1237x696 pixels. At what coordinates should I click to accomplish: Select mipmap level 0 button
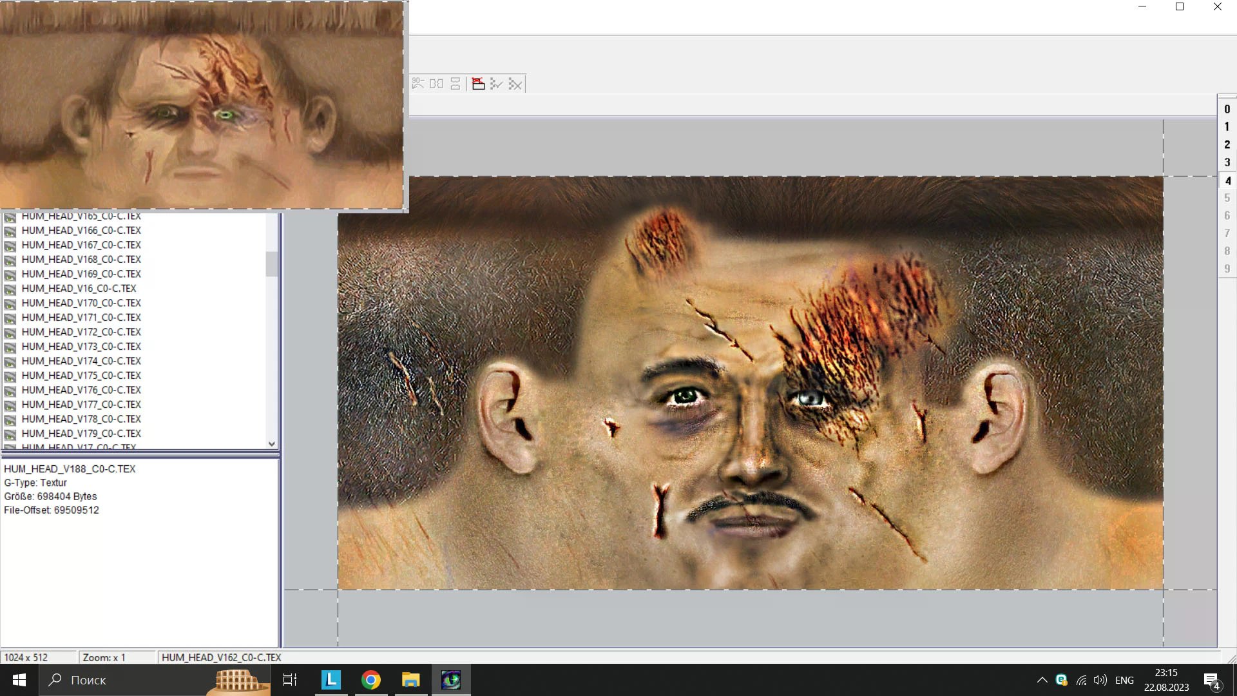tap(1227, 109)
